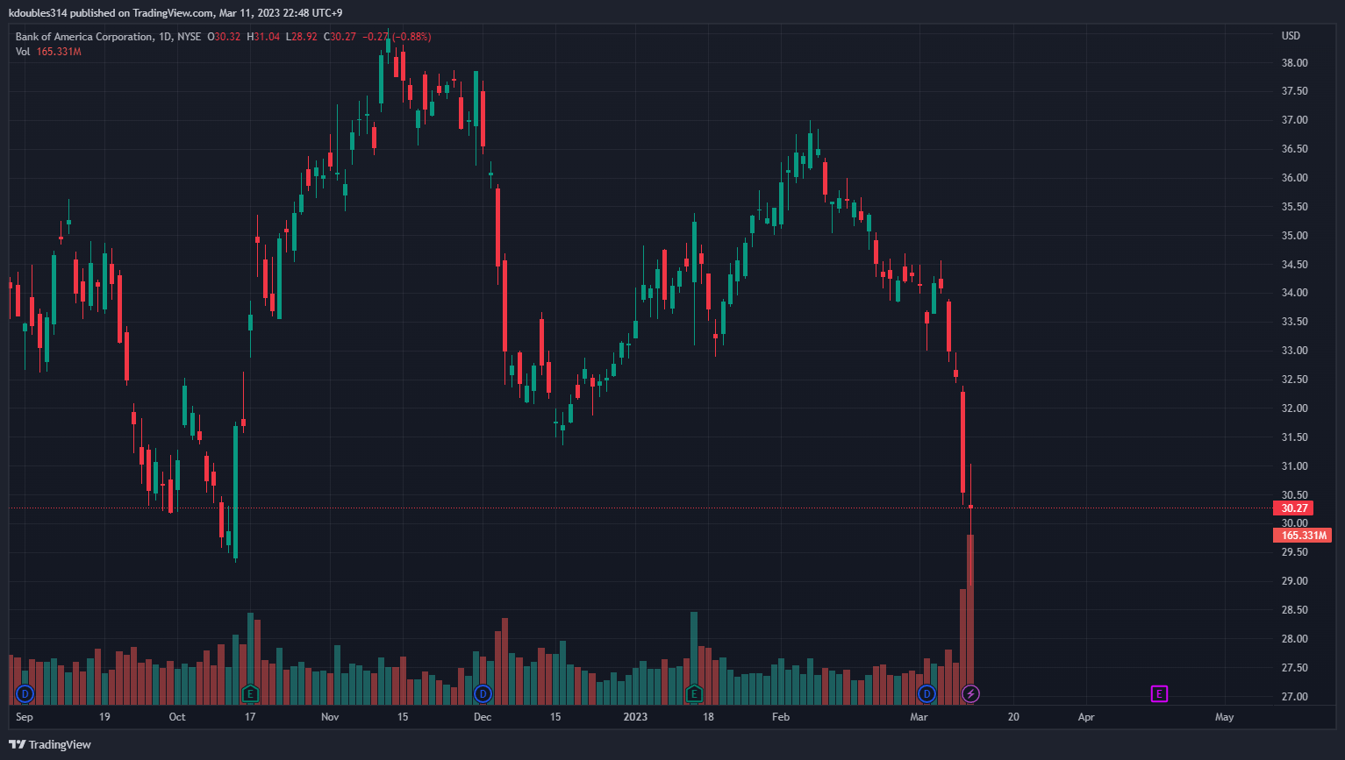Click the purple lightning event marker
This screenshot has width=1345, height=760.
[x=970, y=694]
